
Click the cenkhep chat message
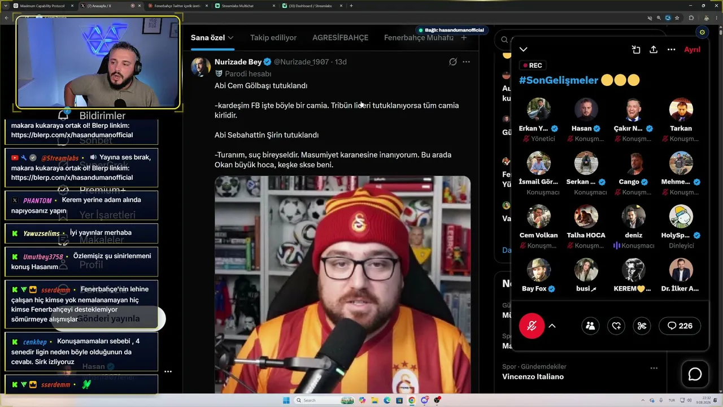pyautogui.click(x=81, y=352)
